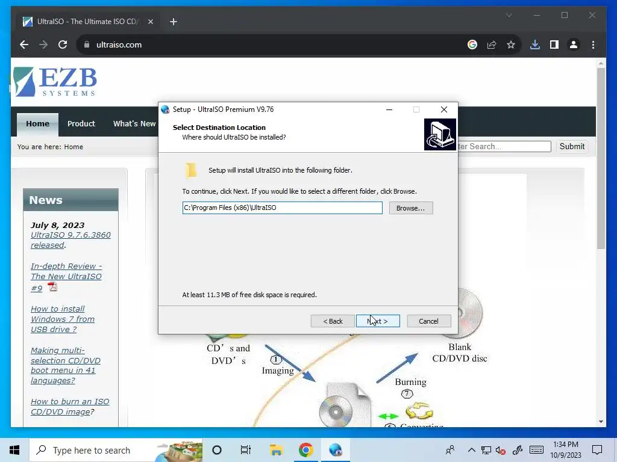Go back in Chrome browser
The width and height of the screenshot is (617, 462).
(x=24, y=45)
